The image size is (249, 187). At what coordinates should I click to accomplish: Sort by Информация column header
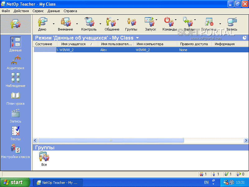[x=230, y=44]
